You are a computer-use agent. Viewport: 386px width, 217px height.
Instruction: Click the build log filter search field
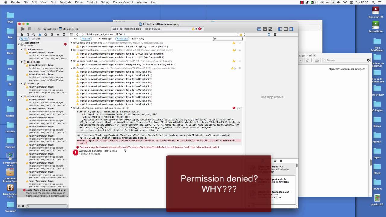(x=227, y=39)
